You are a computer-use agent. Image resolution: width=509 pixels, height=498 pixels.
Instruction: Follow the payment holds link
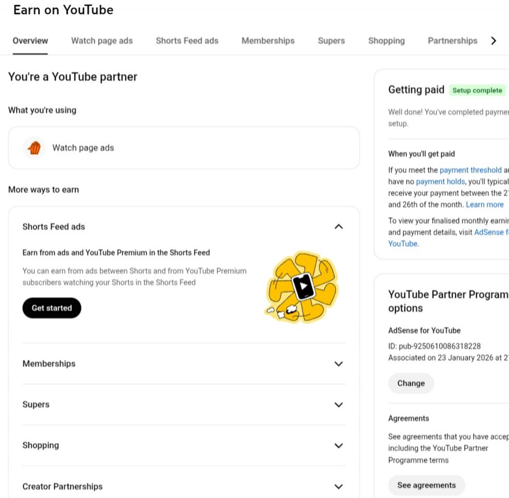click(x=440, y=182)
